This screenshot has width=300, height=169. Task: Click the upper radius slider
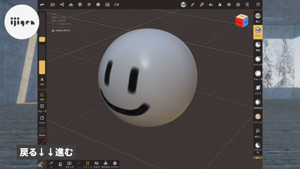click(x=42, y=27)
